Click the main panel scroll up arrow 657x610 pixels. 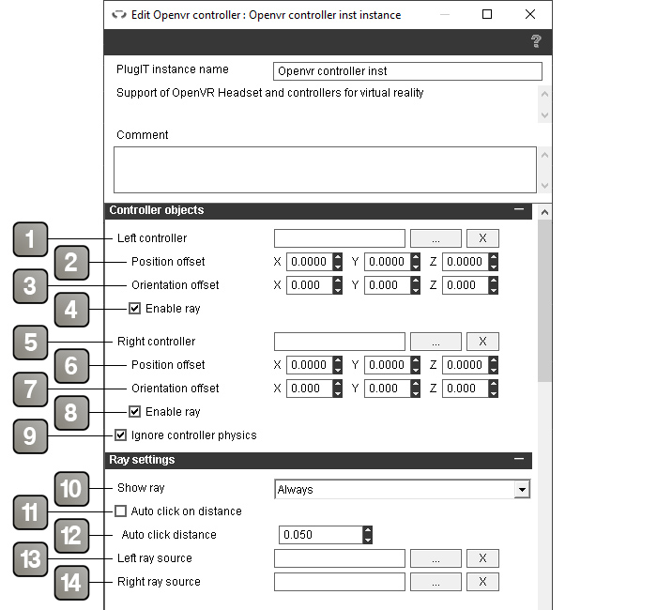[x=544, y=212]
